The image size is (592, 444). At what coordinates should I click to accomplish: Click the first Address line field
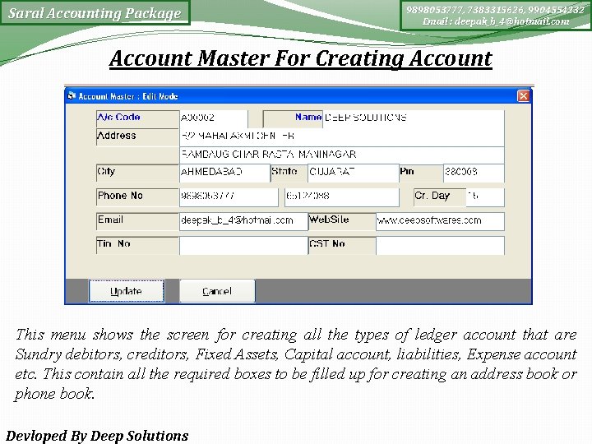pos(342,137)
